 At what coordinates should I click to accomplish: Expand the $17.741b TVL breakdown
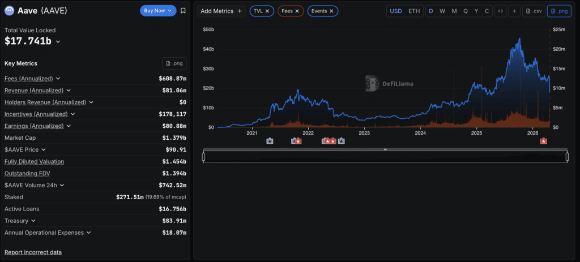click(58, 42)
